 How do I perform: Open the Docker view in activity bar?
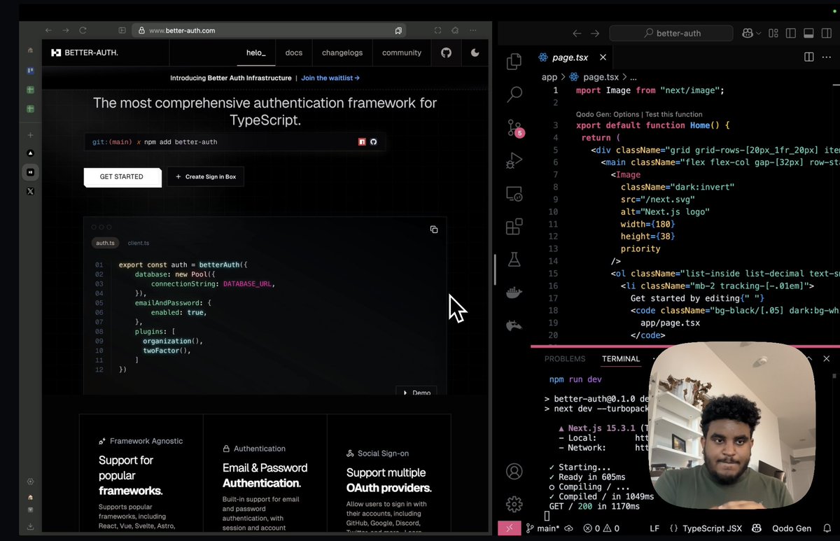click(514, 293)
